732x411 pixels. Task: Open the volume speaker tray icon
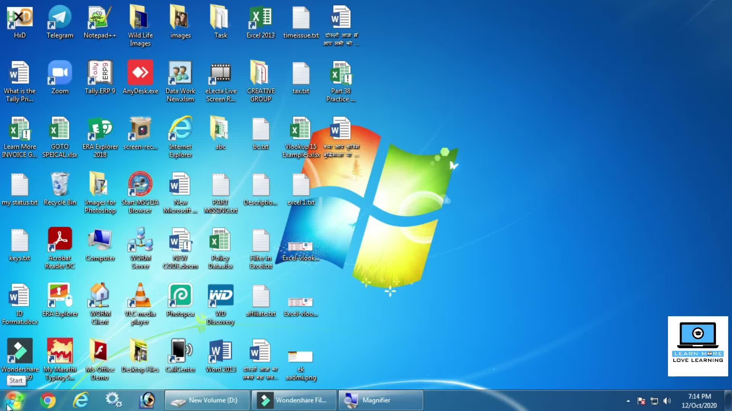click(x=667, y=401)
